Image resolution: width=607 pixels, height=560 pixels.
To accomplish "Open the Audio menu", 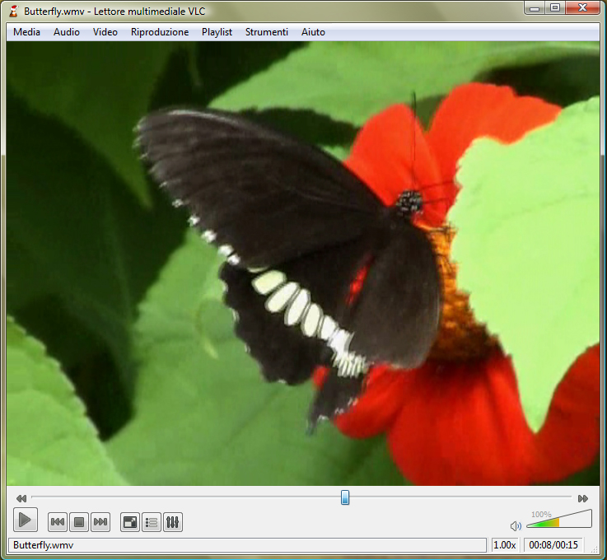I will (67, 32).
